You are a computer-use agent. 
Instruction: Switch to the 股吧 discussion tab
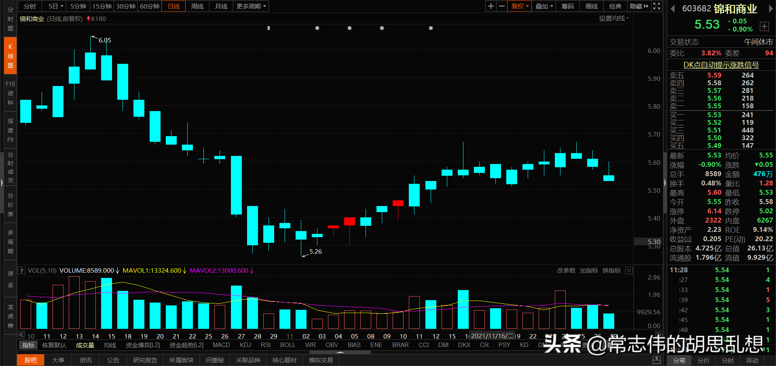pos(30,360)
